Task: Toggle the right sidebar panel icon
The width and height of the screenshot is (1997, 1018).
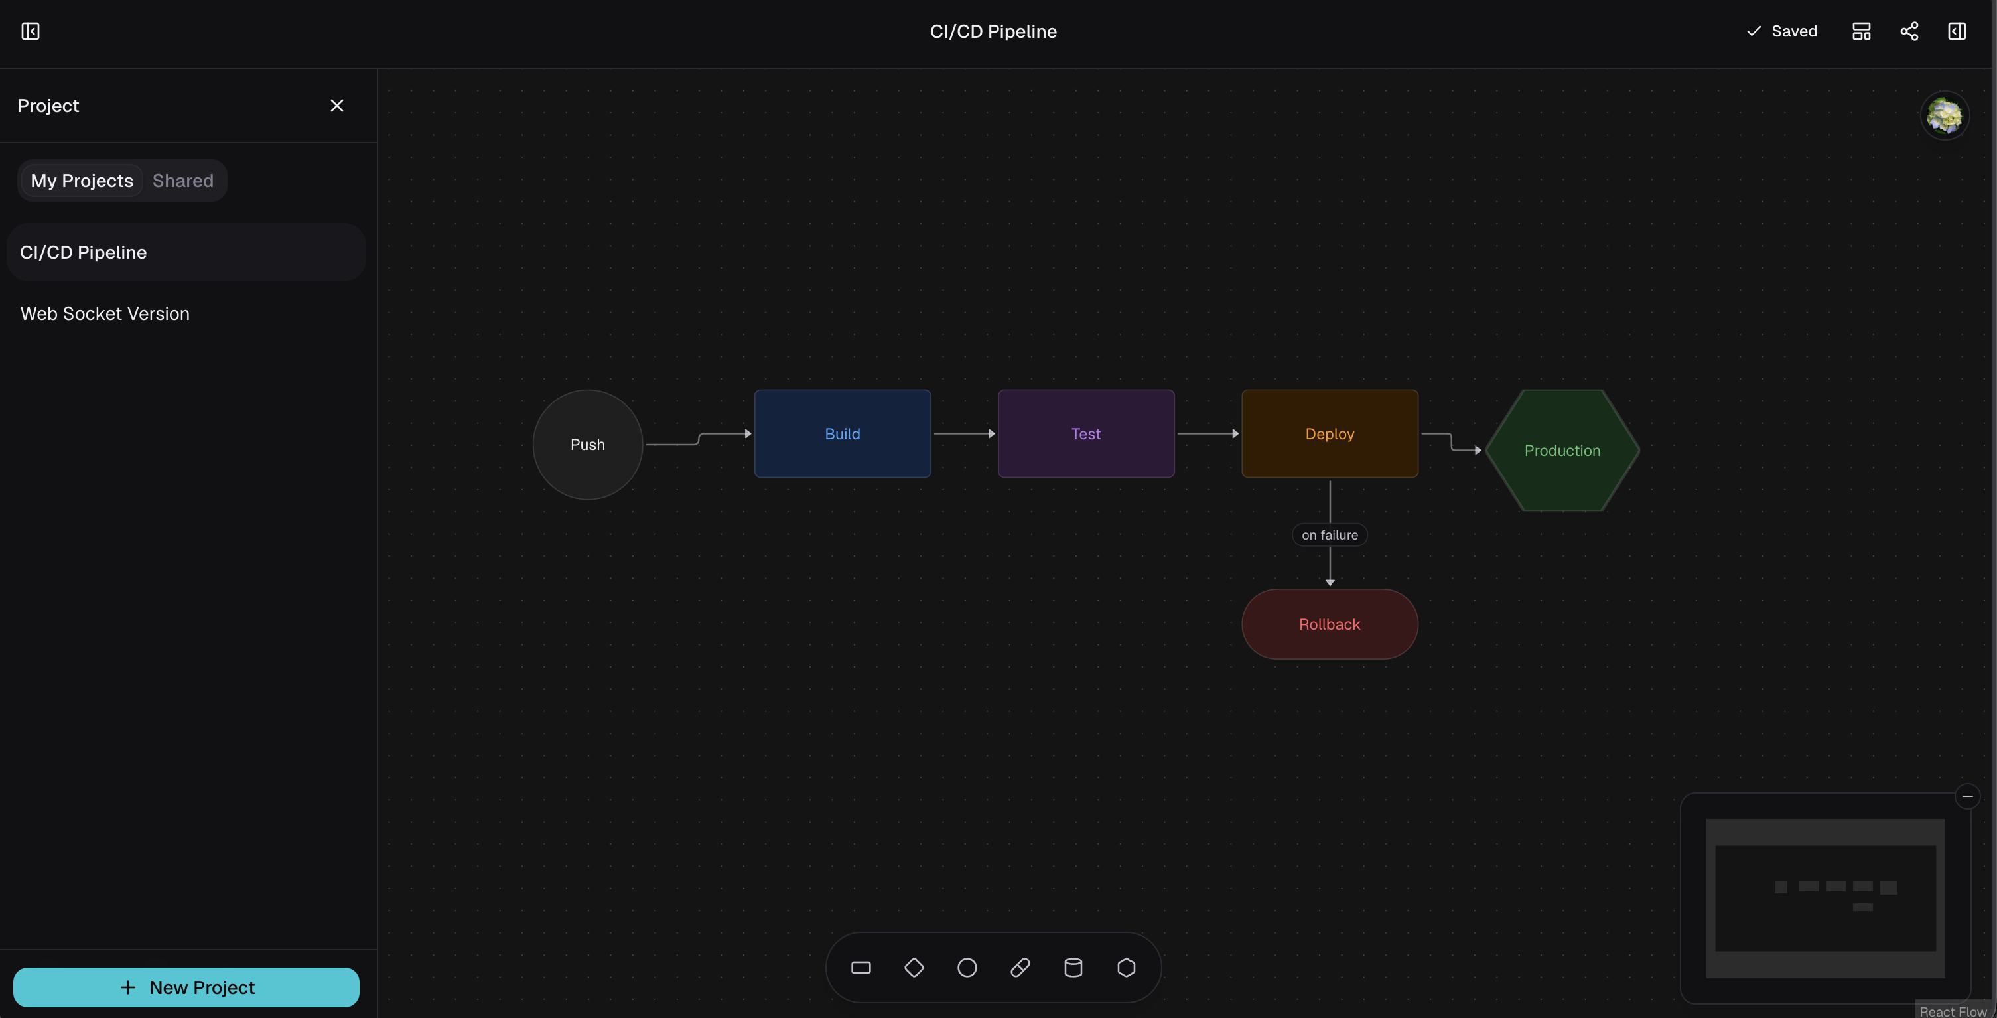Action: (1957, 31)
